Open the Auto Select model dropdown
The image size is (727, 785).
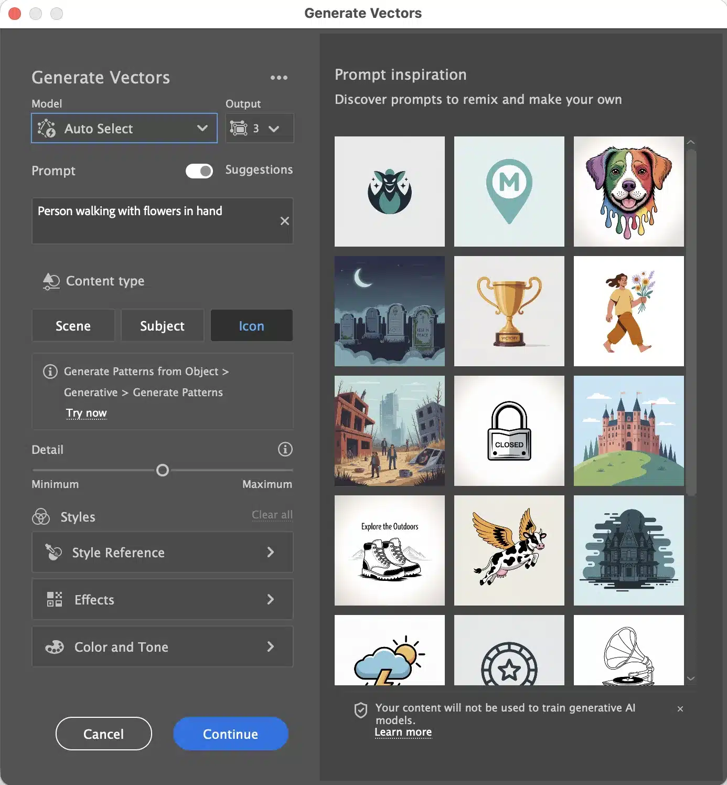[124, 128]
